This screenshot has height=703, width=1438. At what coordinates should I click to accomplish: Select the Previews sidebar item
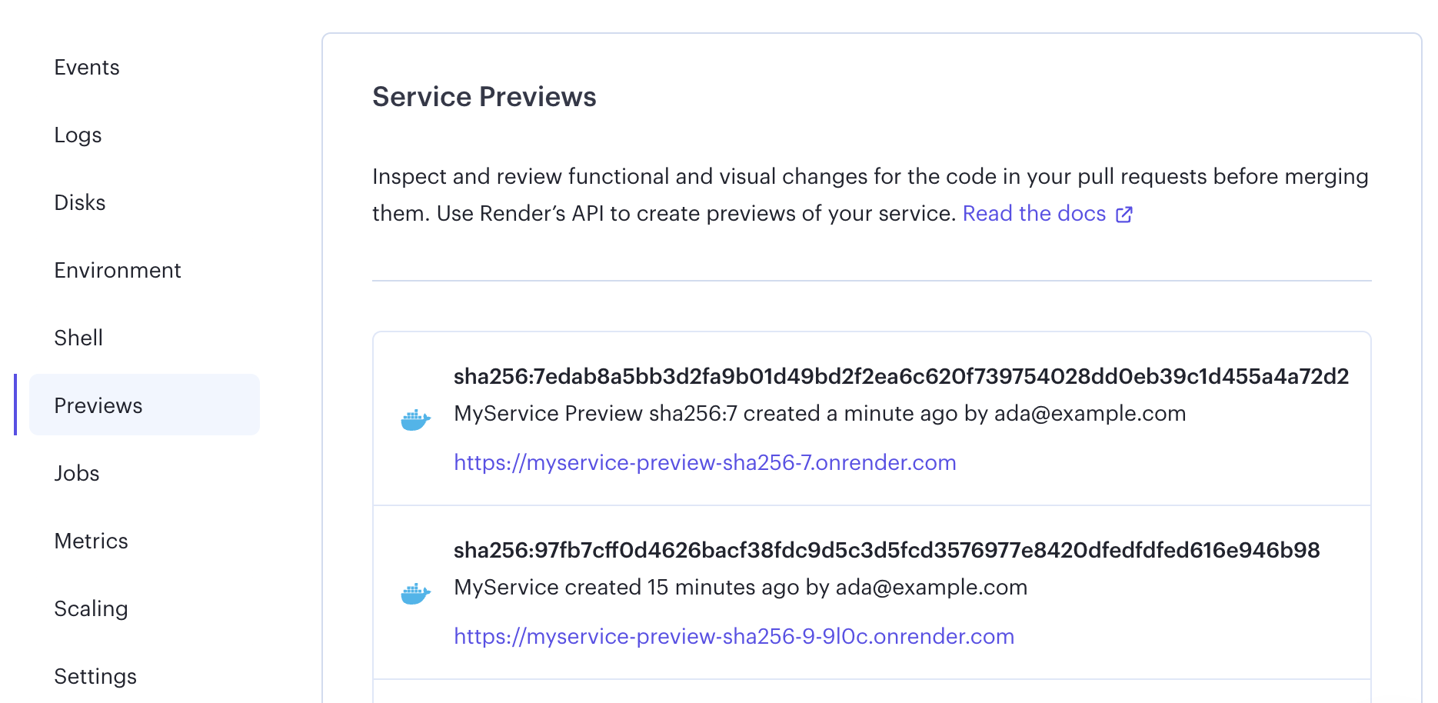98,405
